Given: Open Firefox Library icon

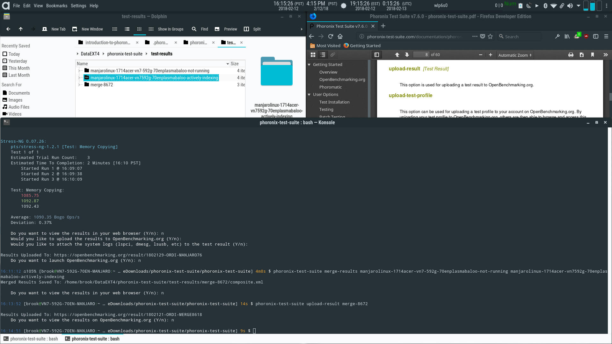Looking at the screenshot, I should [x=567, y=36].
